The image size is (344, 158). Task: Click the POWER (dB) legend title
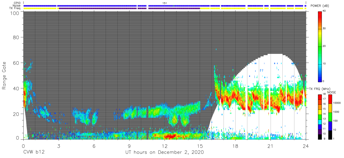pos(320,6)
